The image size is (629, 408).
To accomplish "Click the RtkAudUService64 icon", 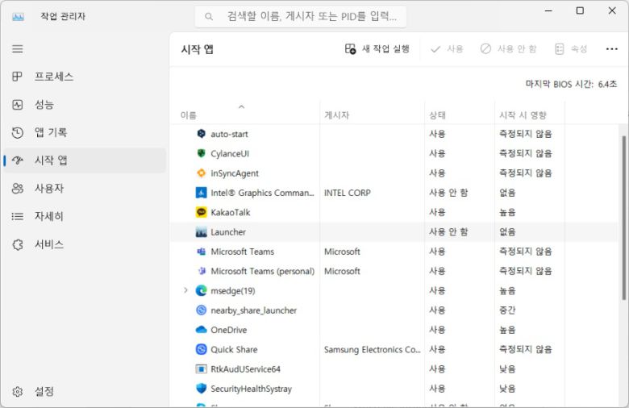I will (x=202, y=368).
